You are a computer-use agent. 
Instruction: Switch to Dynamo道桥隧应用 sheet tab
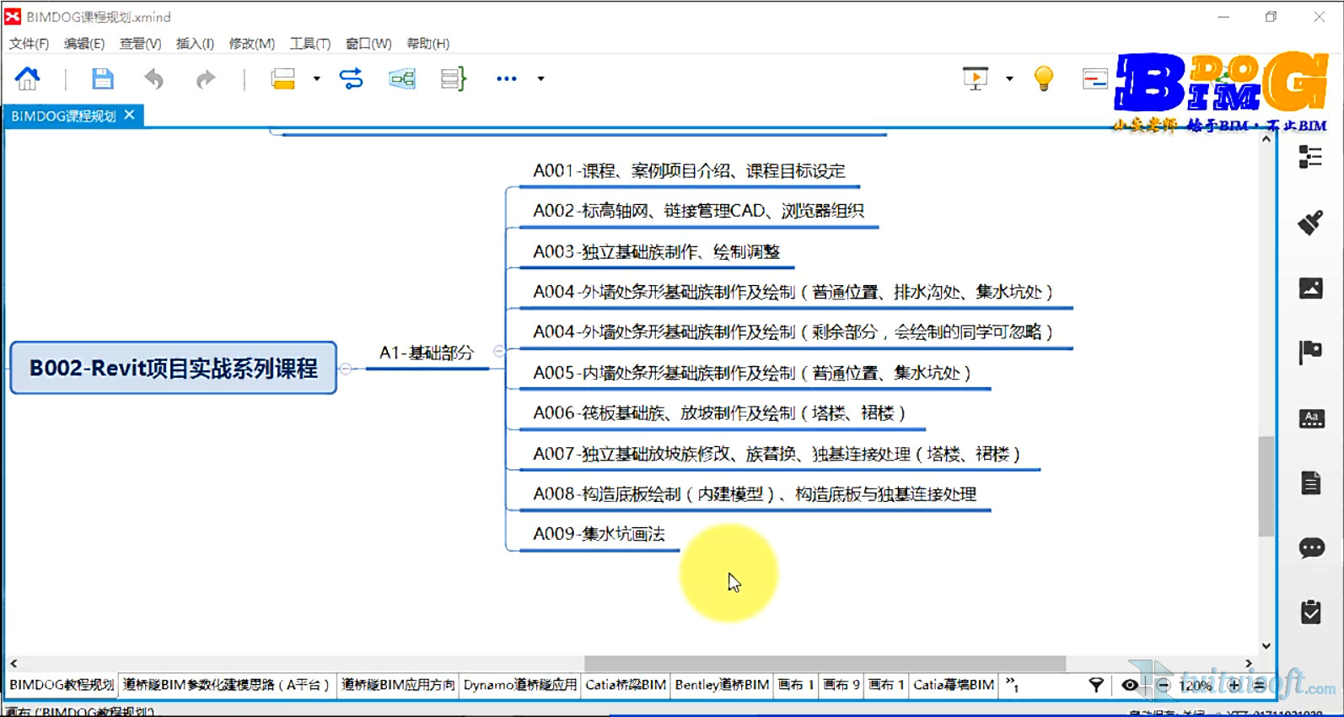520,685
